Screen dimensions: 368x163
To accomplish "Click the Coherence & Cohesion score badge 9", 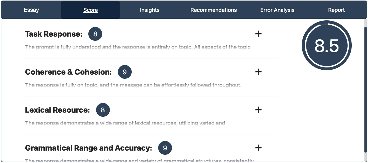I will [x=125, y=72].
